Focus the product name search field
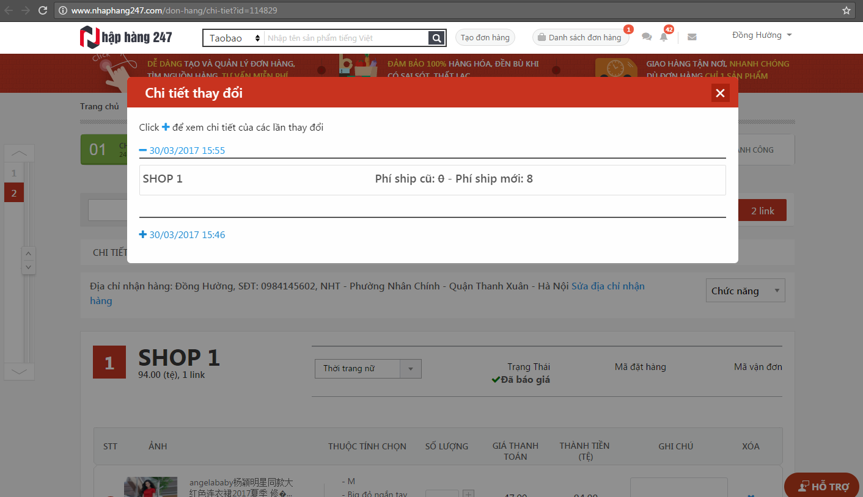863x497 pixels. (x=346, y=38)
